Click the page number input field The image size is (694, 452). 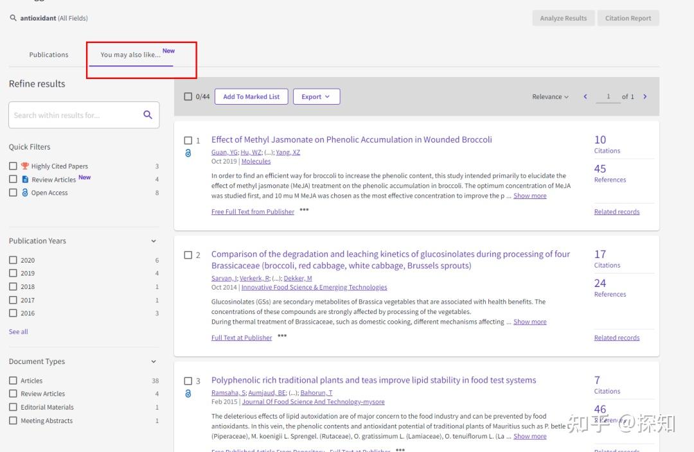(x=608, y=96)
